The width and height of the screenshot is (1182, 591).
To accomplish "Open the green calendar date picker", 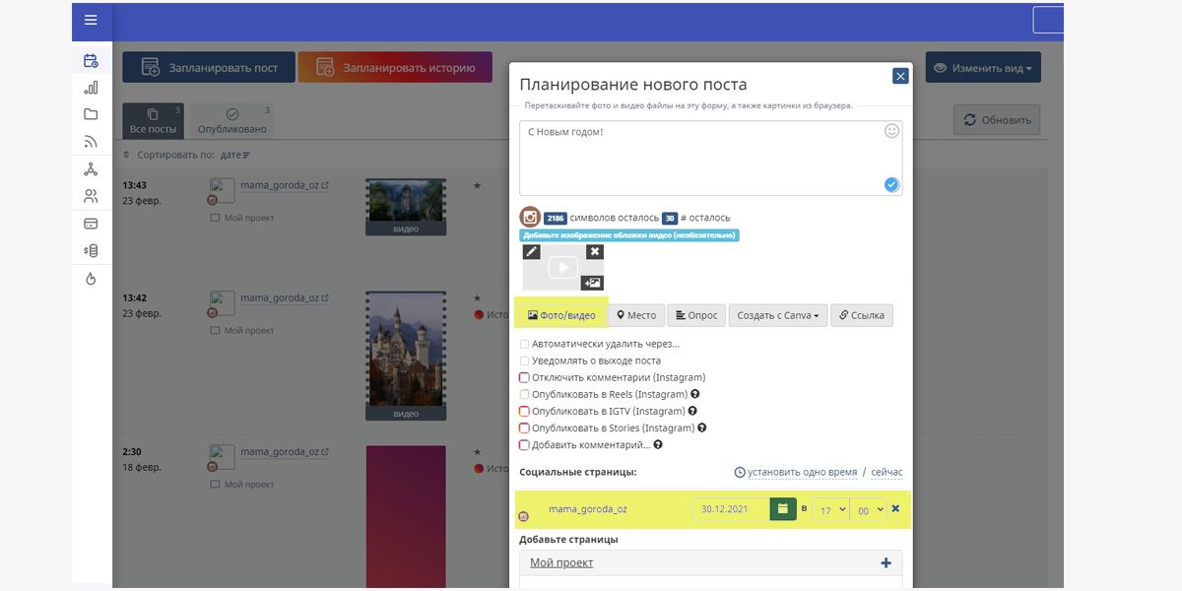I will (x=783, y=509).
